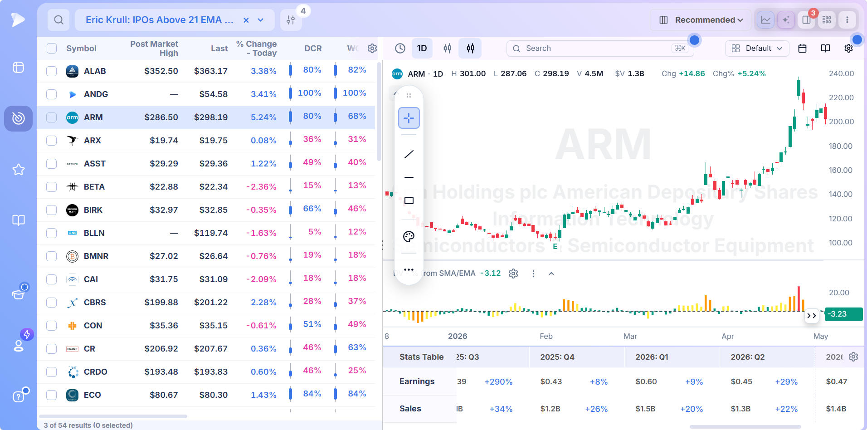The height and width of the screenshot is (430, 867).
Task: Select the trend line drawing tool
Action: pyautogui.click(x=409, y=154)
